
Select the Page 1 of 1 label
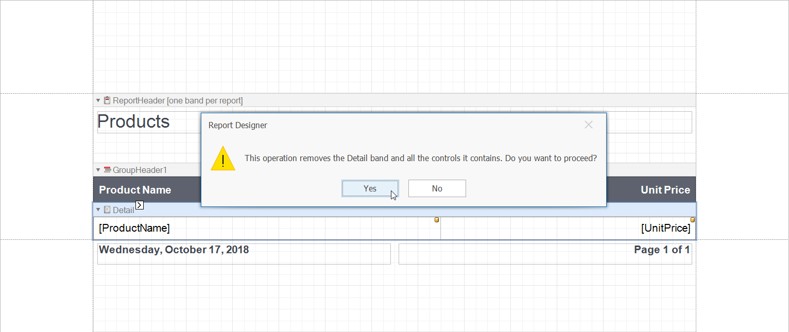545,254
